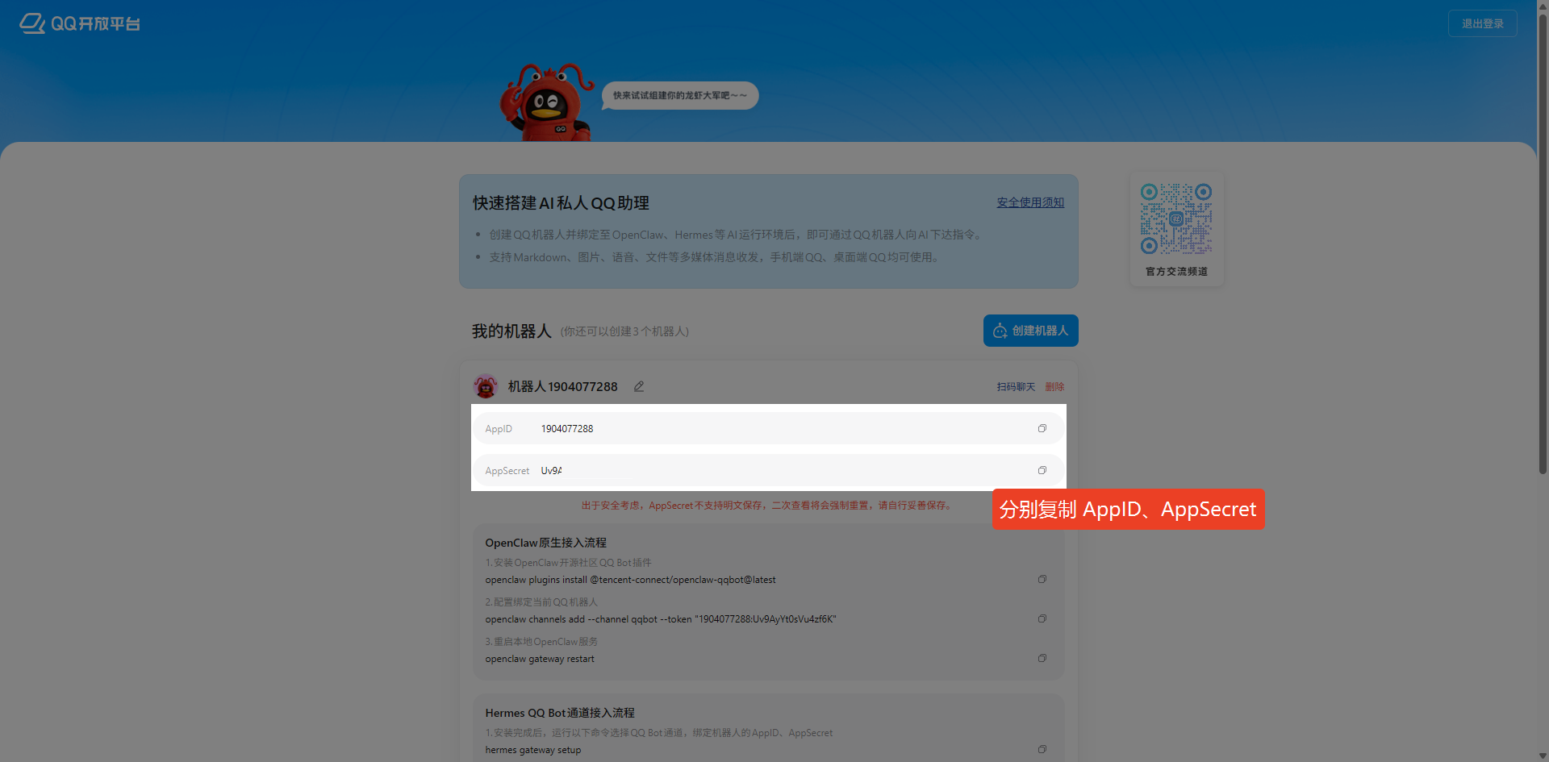Click the AppID value 1904077288

tap(567, 429)
